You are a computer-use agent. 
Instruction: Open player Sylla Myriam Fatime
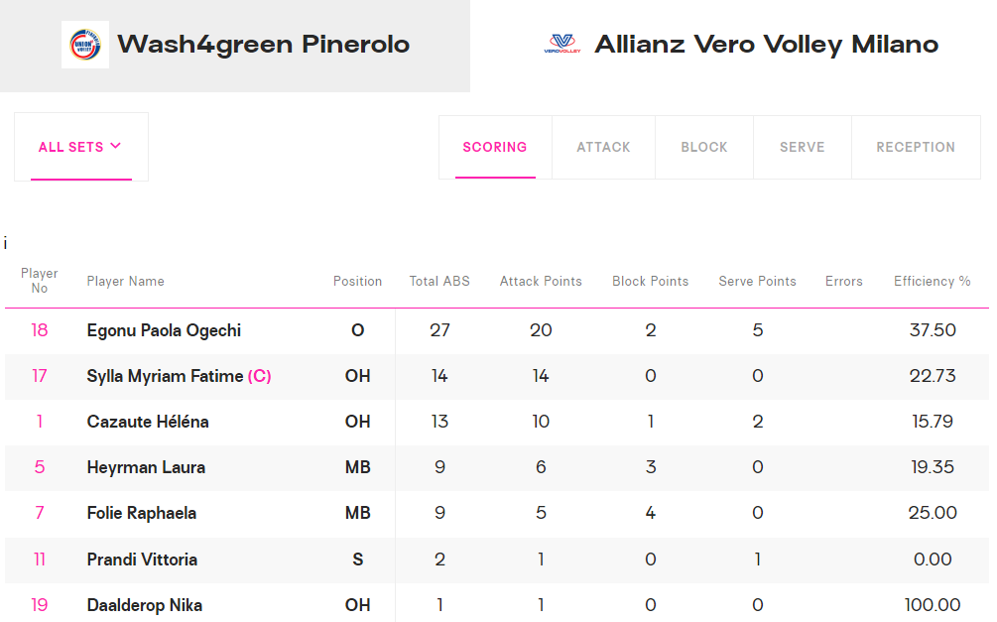coord(166,376)
